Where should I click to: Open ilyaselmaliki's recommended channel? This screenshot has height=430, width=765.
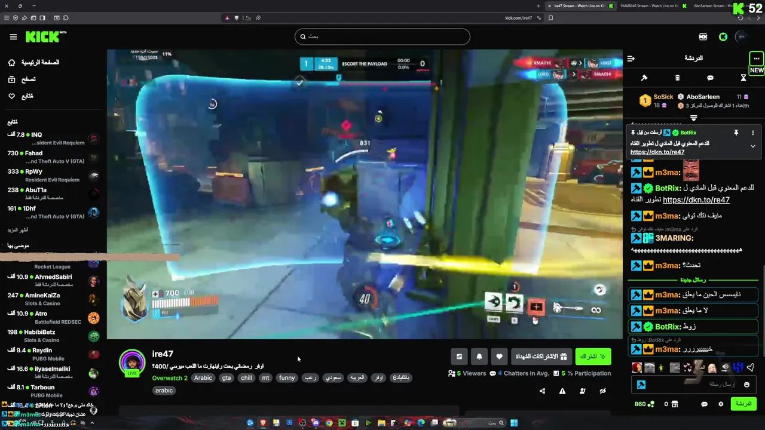tap(53, 373)
